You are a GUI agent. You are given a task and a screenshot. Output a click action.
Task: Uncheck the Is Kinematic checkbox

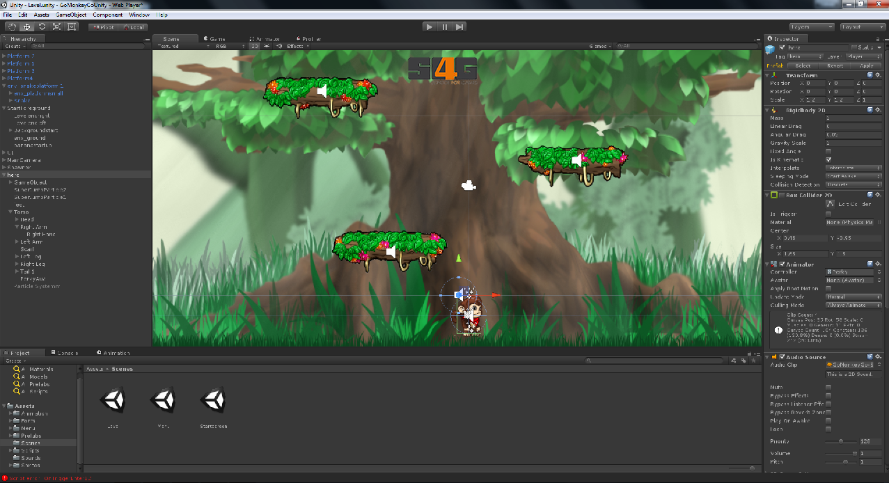(x=828, y=159)
